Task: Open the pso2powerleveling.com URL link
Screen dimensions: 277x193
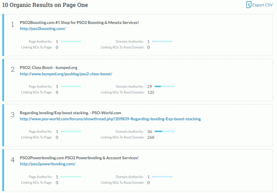Action: coord(47,164)
